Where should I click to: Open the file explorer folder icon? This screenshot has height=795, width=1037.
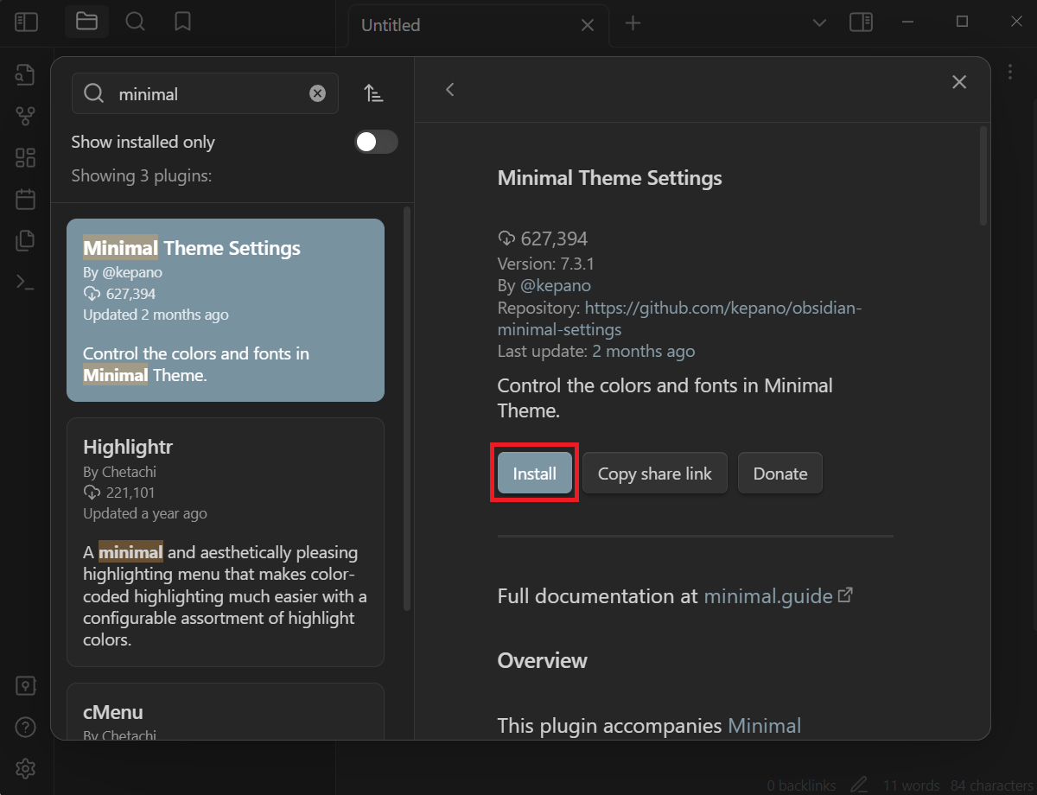point(86,22)
